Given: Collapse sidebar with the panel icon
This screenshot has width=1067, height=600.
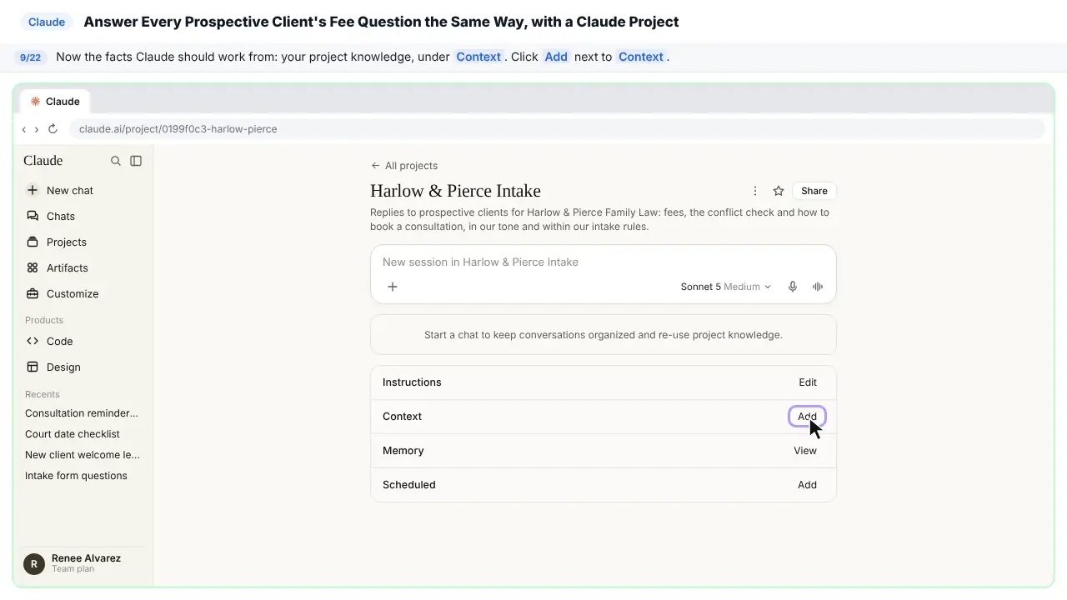Looking at the screenshot, I should [136, 161].
